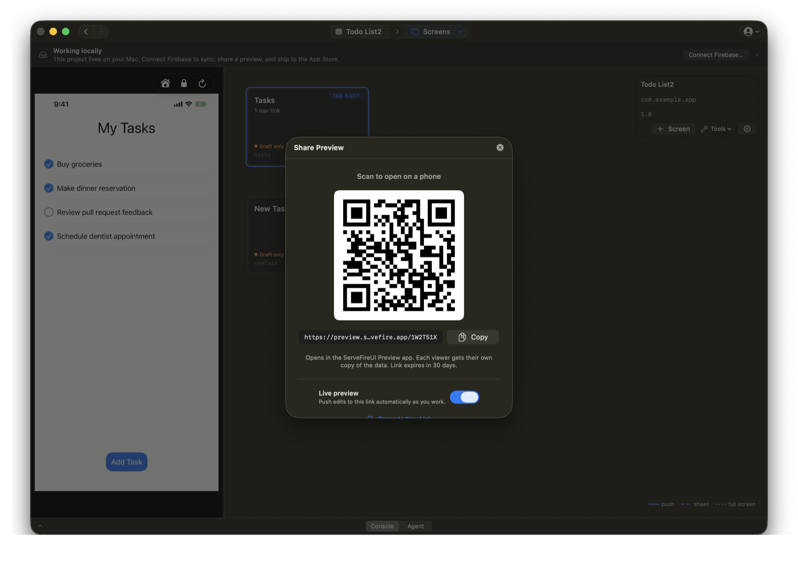Close the Share Preview dialog
Viewport: 798px width, 575px height.
[x=500, y=148]
